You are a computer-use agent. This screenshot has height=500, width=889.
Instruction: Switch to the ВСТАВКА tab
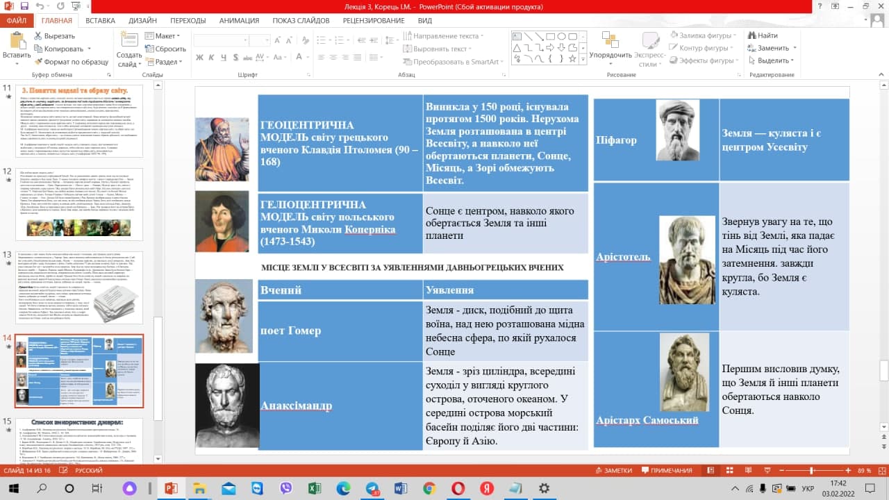tap(101, 20)
